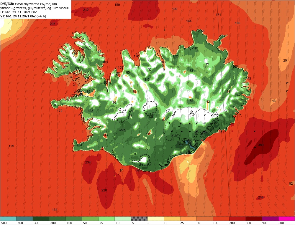
Task: Select the darkest green -300 to -200 legend swatch
Action: [41, 219]
